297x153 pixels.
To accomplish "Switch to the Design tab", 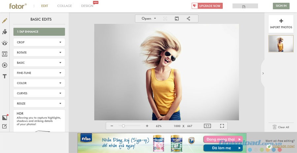I will [x=87, y=6].
